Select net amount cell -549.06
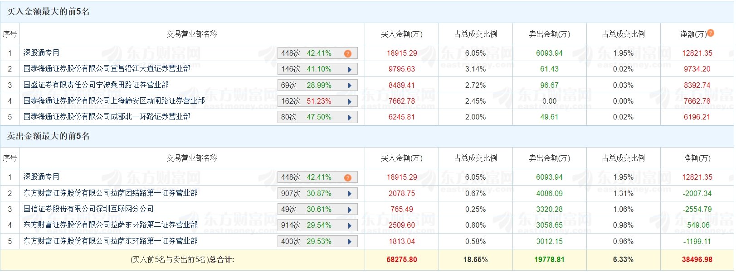Screen dimensions: 736x272 [697, 225]
